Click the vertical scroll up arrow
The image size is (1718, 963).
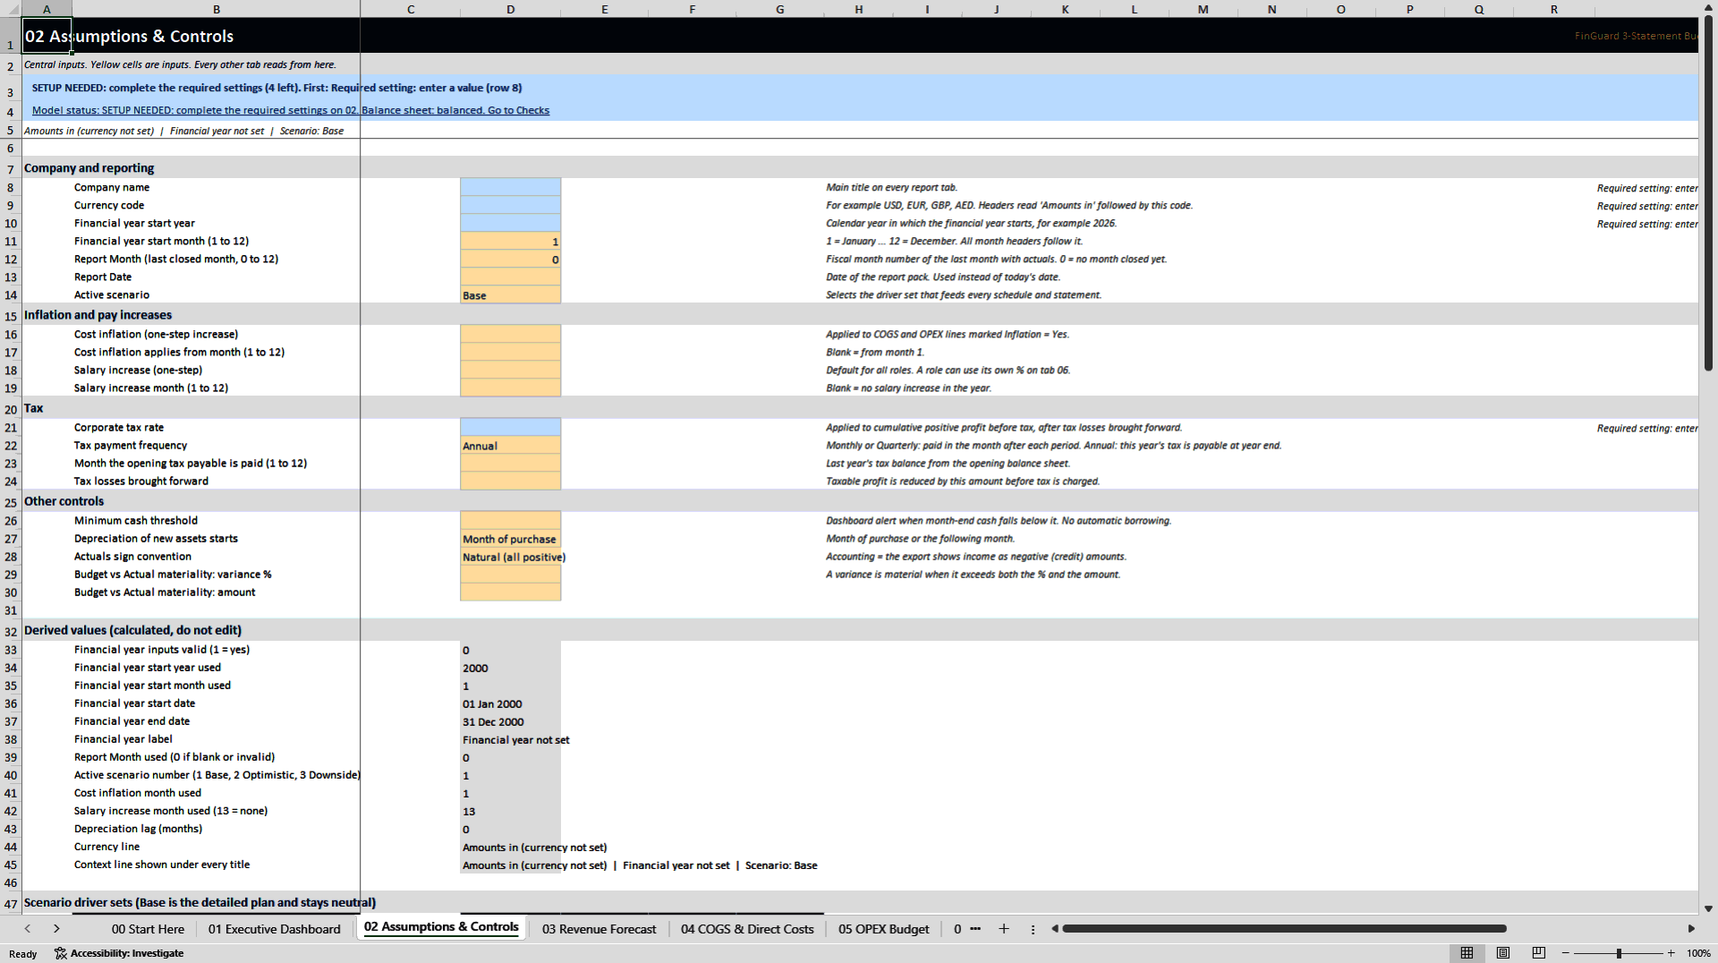coord(1708,8)
